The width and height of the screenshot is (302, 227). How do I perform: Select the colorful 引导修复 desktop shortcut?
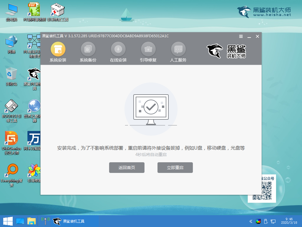pos(34,173)
